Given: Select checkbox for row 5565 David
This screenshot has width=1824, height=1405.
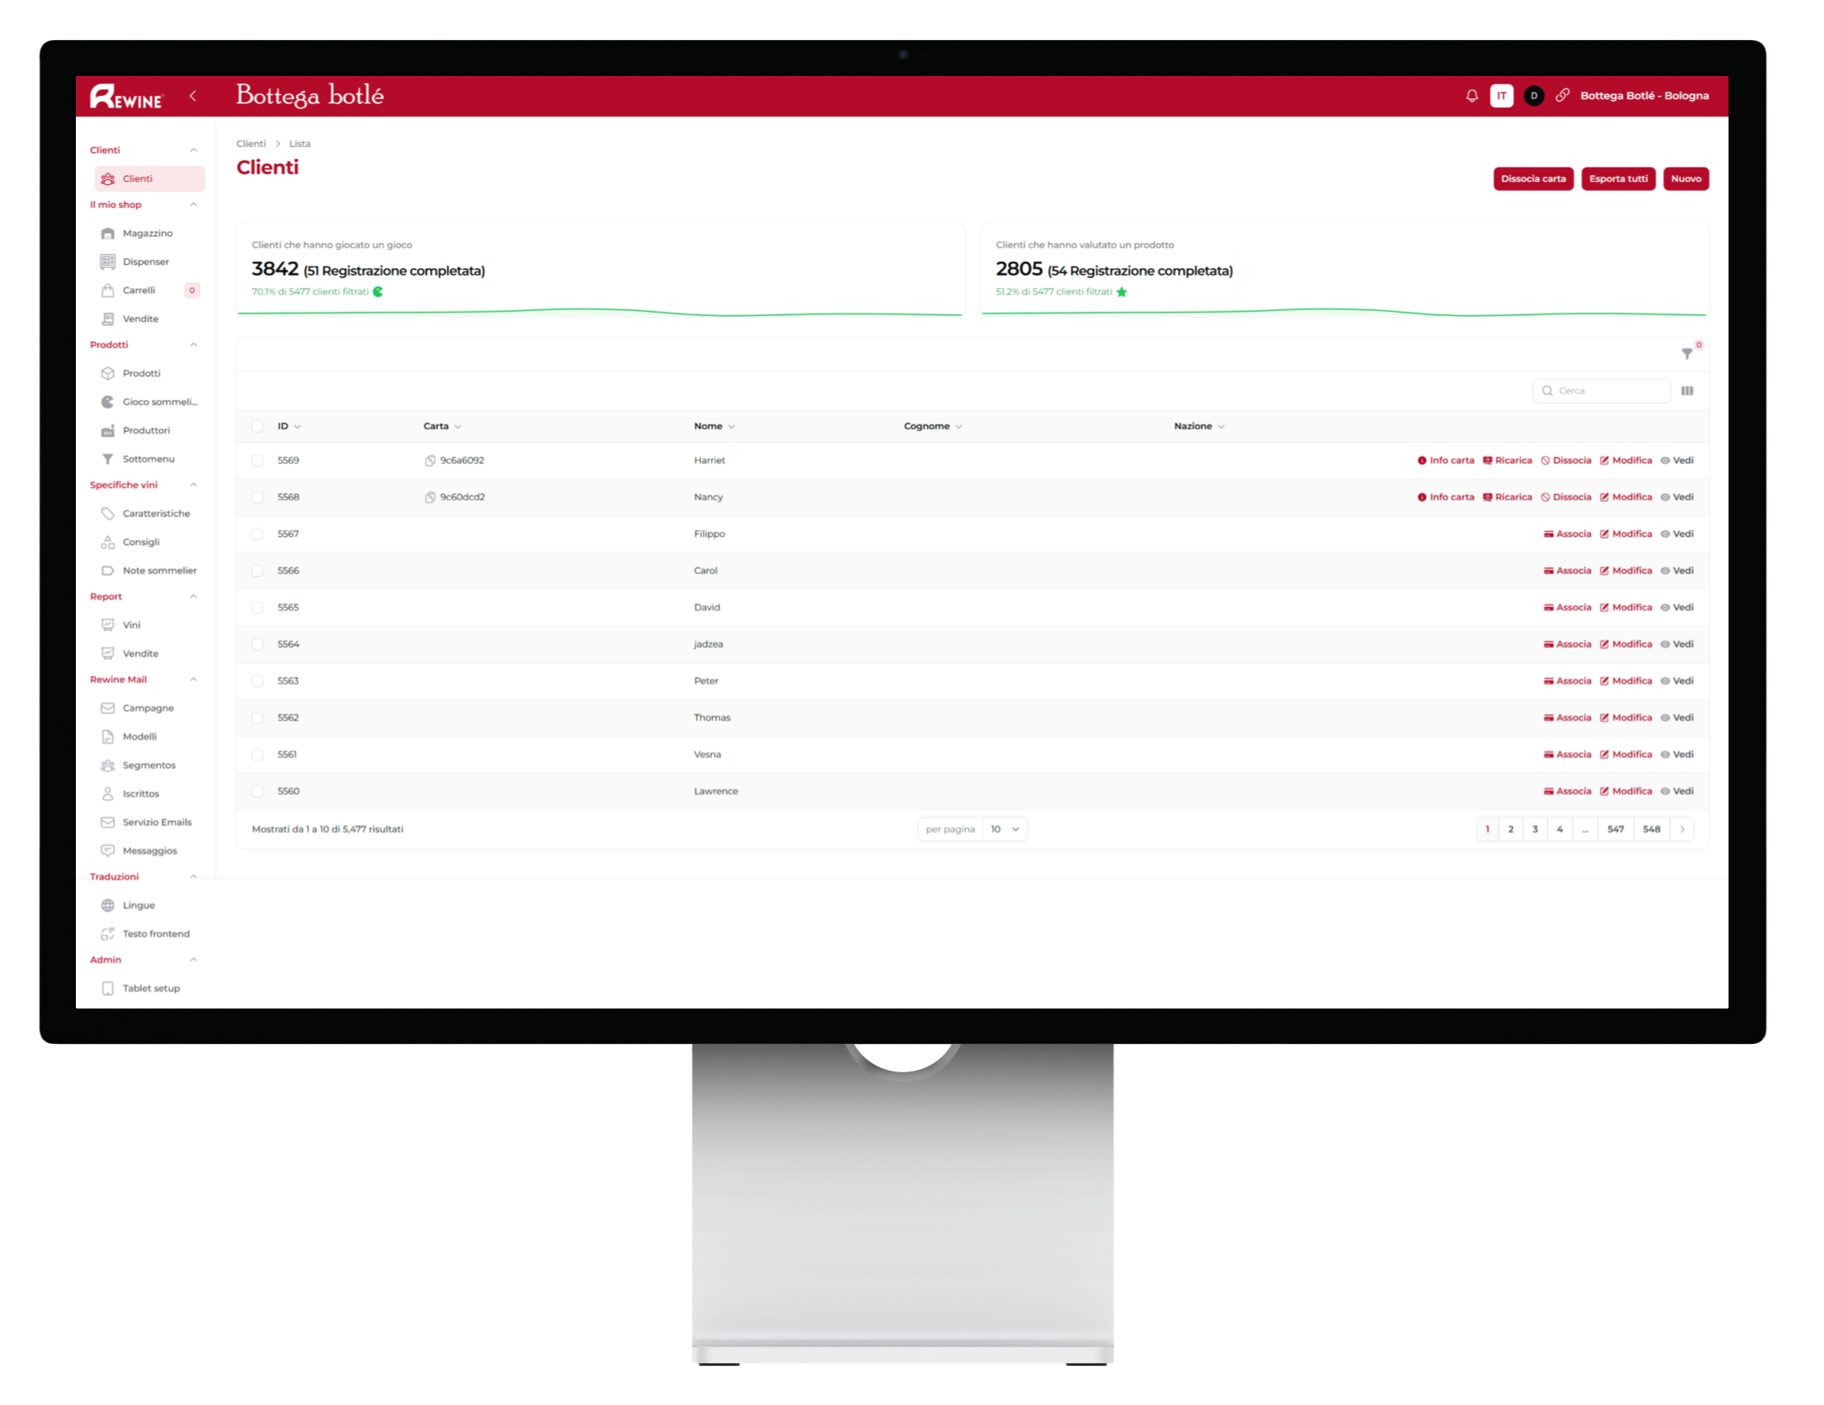Looking at the screenshot, I should [258, 607].
